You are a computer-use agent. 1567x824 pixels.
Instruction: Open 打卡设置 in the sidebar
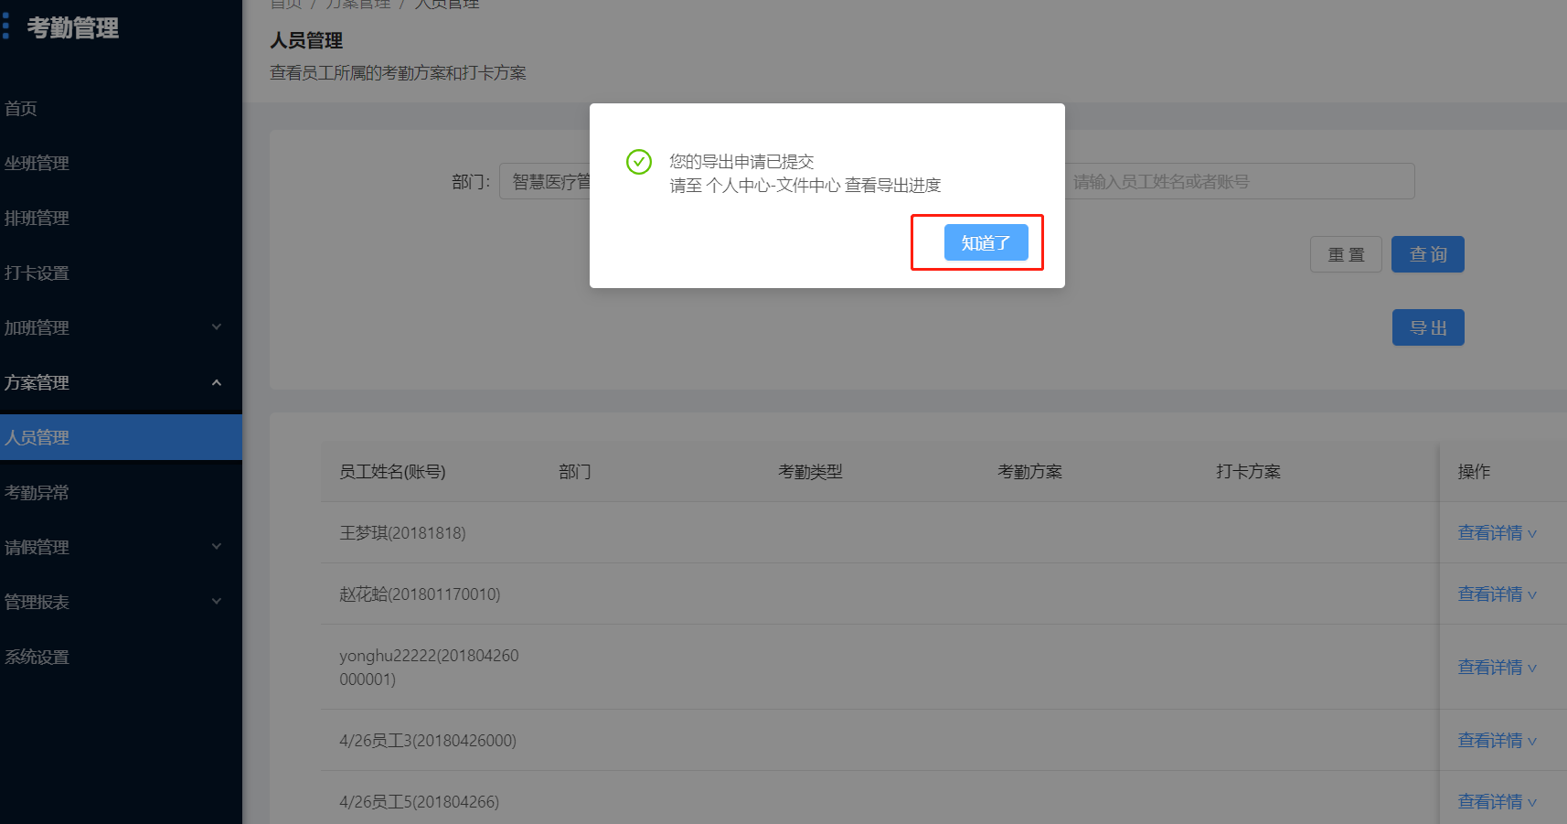[x=37, y=273]
